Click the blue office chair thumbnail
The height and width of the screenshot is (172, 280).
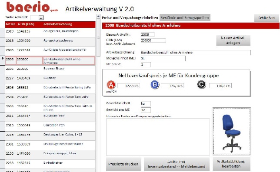[x=231, y=132]
